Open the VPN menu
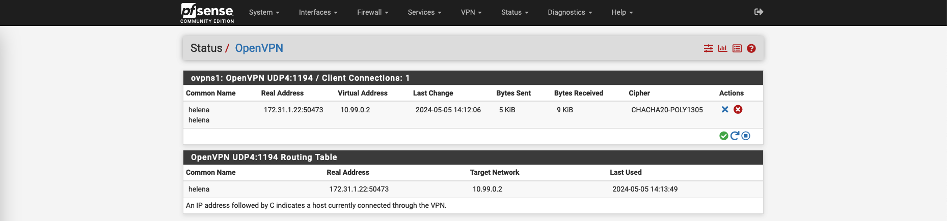Image resolution: width=947 pixels, height=221 pixels. tap(471, 13)
